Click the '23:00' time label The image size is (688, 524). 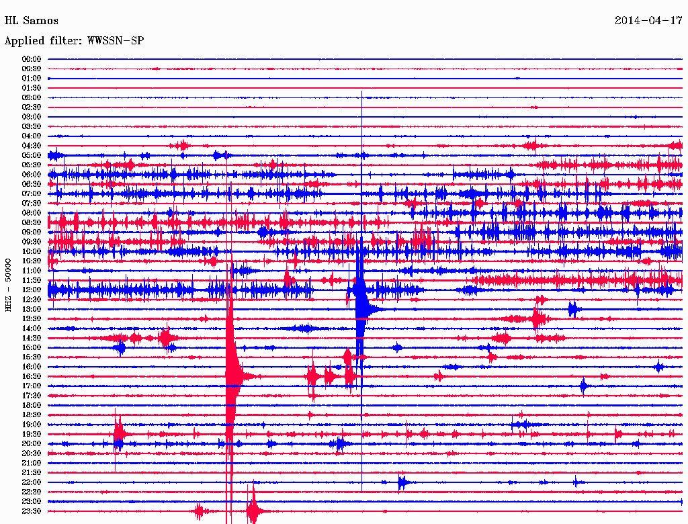32,501
